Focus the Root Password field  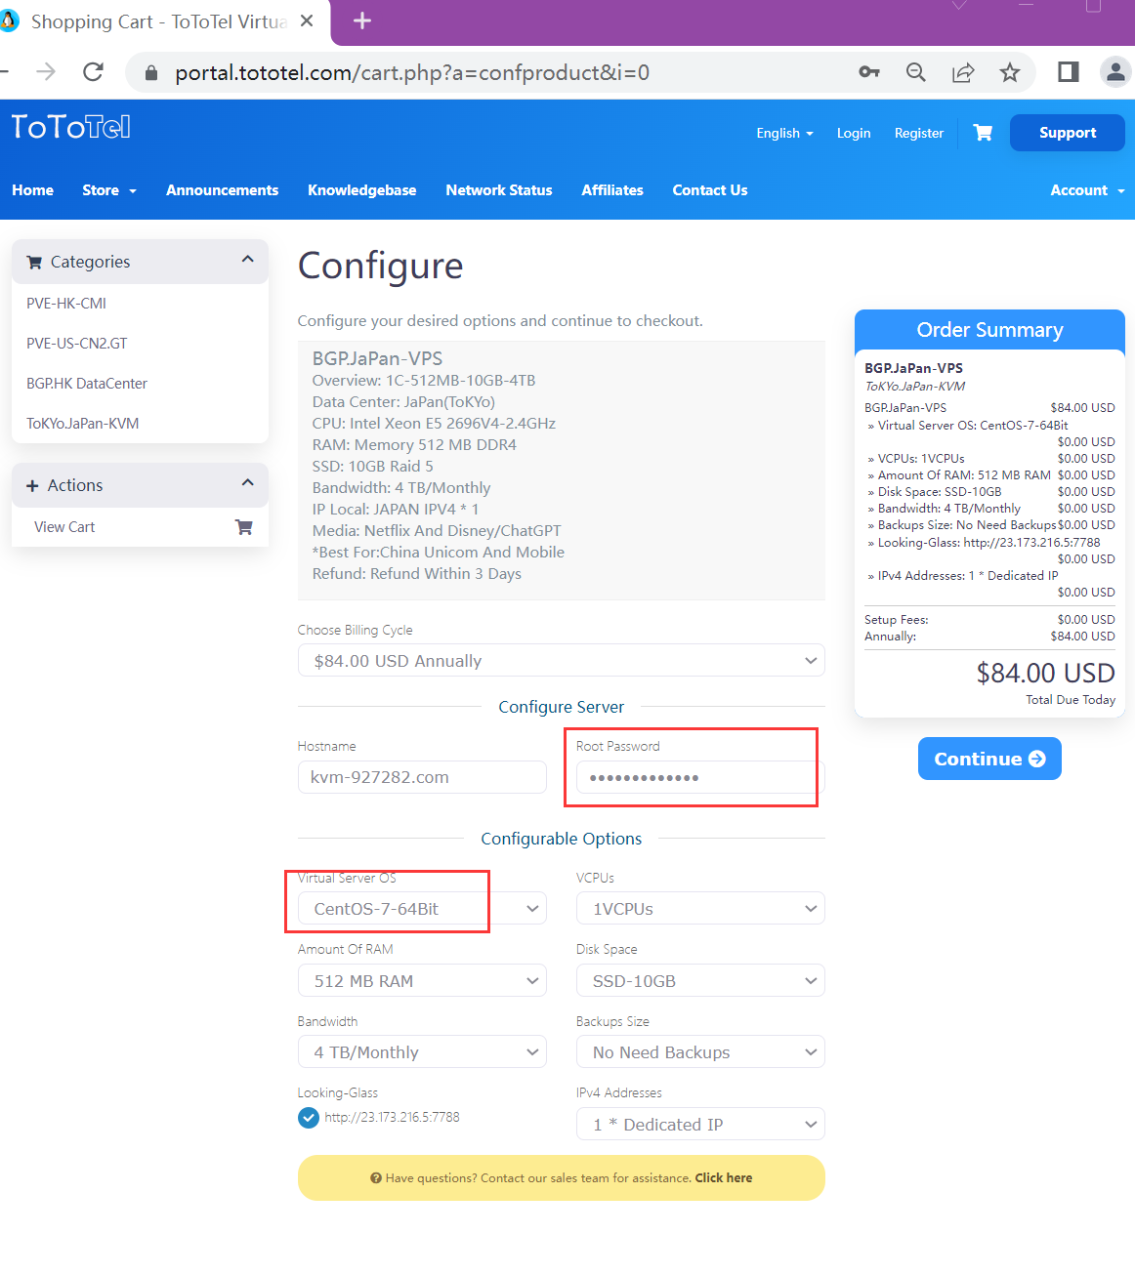pos(700,777)
